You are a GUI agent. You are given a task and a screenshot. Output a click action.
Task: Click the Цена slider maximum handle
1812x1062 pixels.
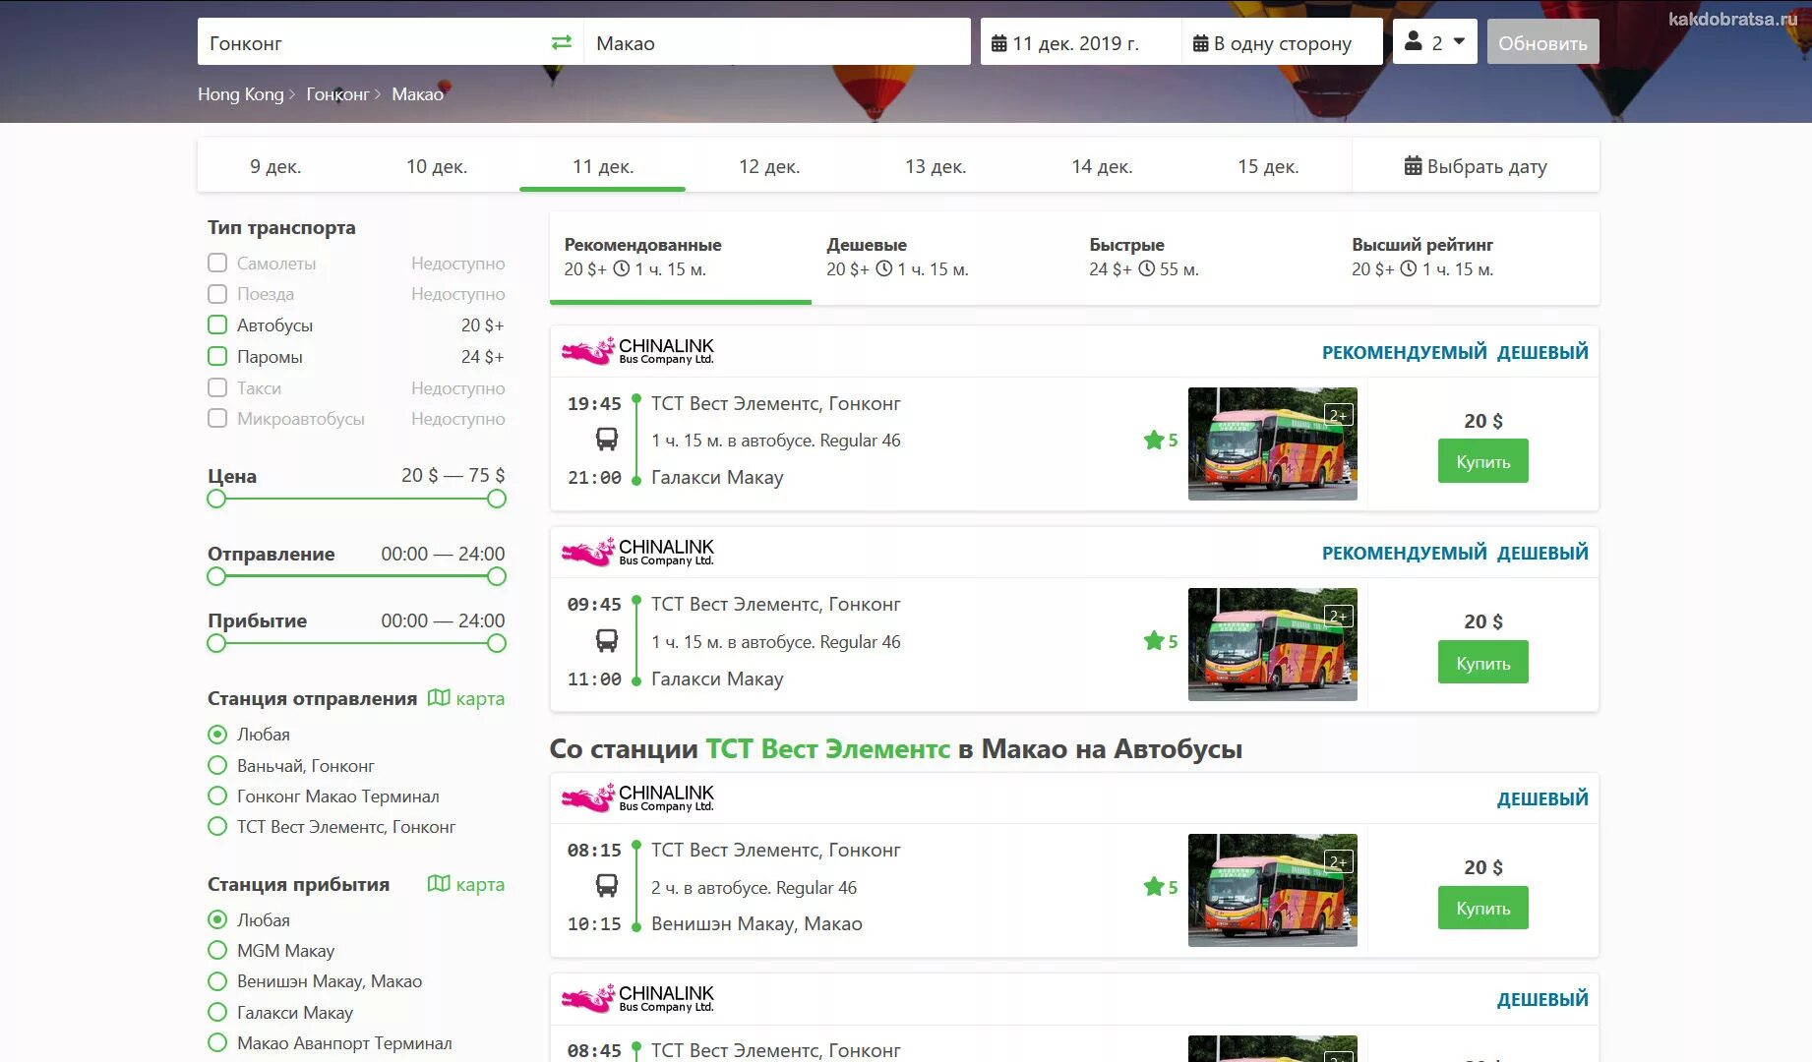[497, 499]
